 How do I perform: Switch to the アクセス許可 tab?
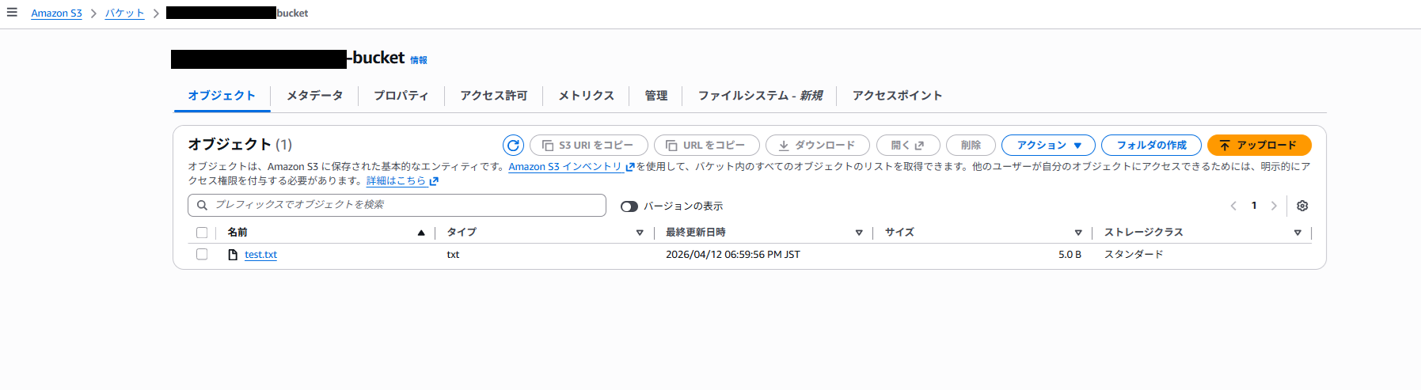(x=493, y=96)
